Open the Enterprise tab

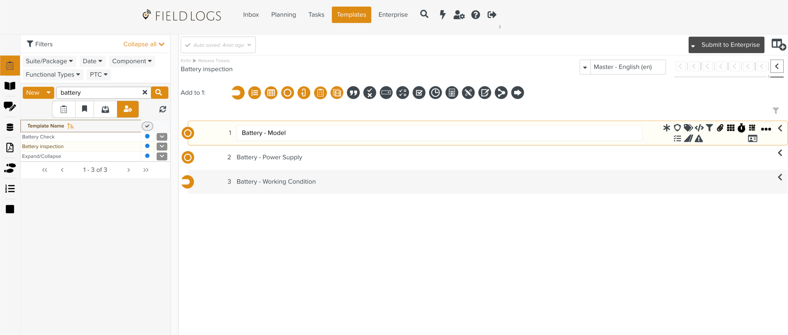point(393,14)
